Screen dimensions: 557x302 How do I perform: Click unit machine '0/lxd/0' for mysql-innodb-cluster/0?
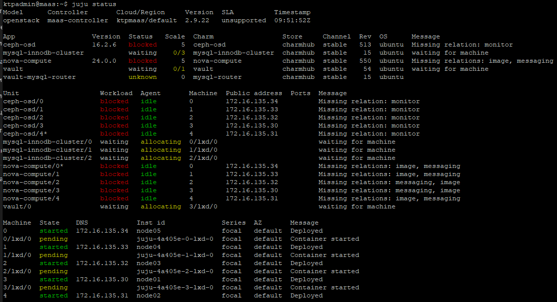click(x=203, y=142)
